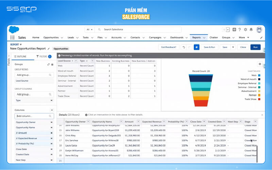Open the Chatter tab

pos(214,38)
